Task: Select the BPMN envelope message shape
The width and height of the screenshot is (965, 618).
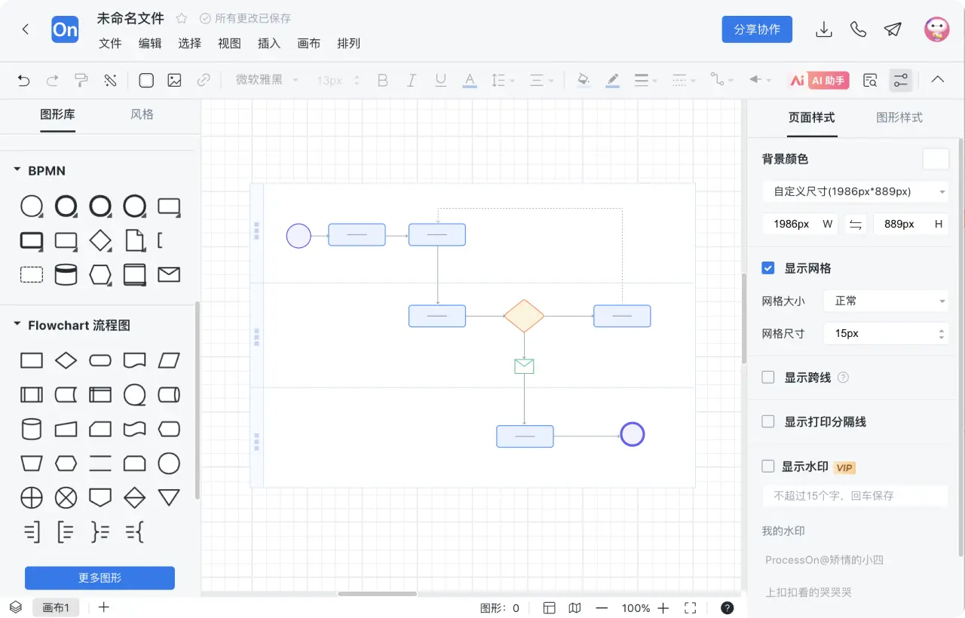Action: 169,274
